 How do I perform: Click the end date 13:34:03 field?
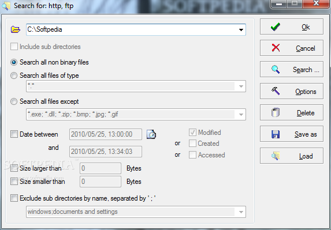pyautogui.click(x=106, y=152)
